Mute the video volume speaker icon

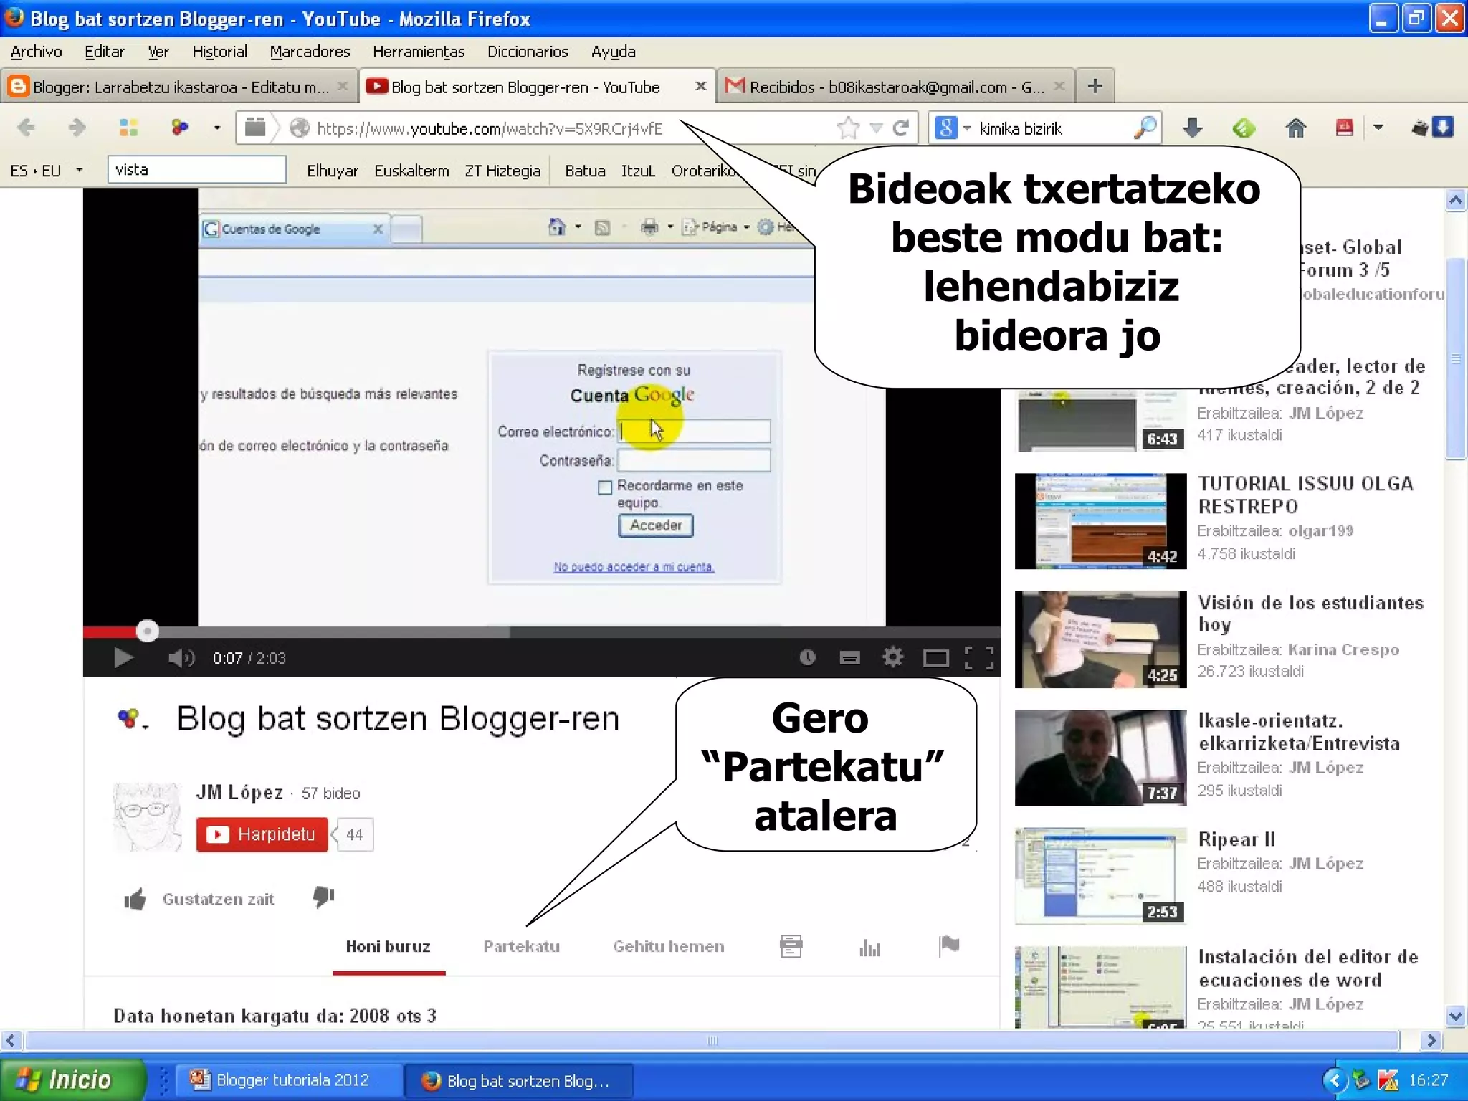(180, 657)
